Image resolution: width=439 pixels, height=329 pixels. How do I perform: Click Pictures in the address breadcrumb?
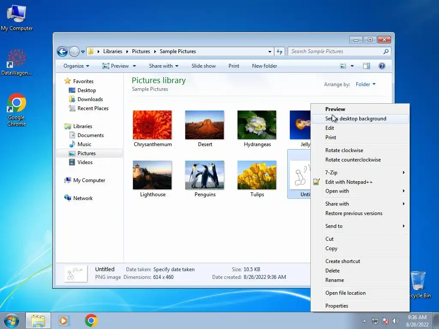tap(141, 51)
